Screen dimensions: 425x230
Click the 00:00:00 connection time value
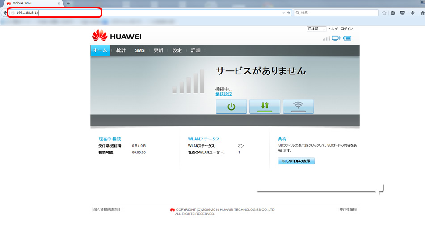pyautogui.click(x=139, y=152)
